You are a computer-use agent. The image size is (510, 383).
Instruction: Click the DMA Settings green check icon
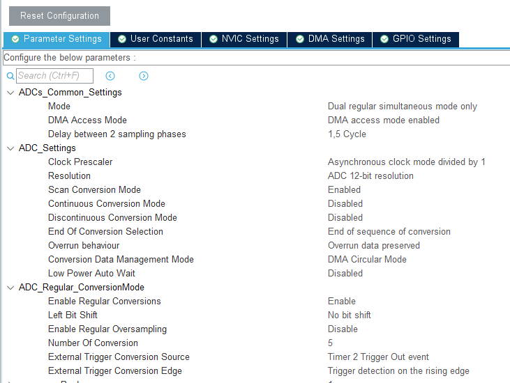click(299, 39)
